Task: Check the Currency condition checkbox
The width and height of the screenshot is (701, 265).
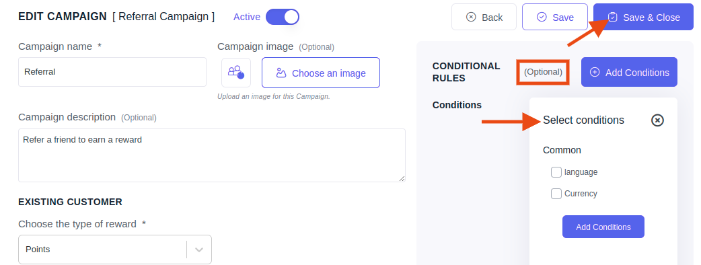Action: pyautogui.click(x=556, y=194)
